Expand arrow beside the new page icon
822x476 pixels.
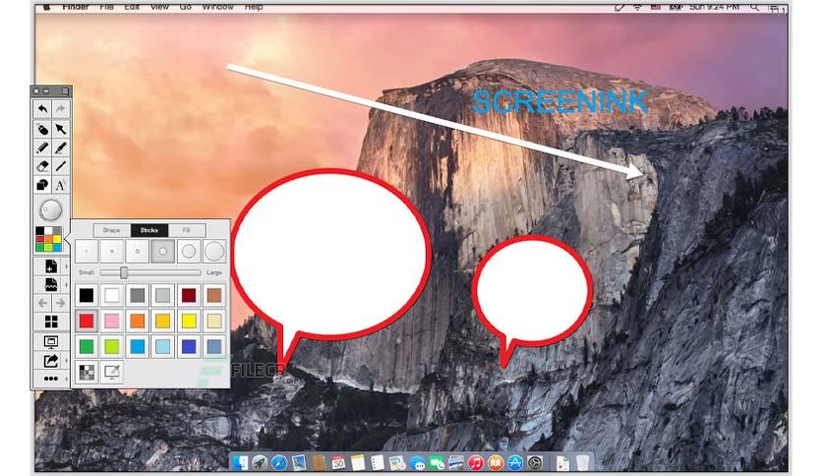pos(66,267)
